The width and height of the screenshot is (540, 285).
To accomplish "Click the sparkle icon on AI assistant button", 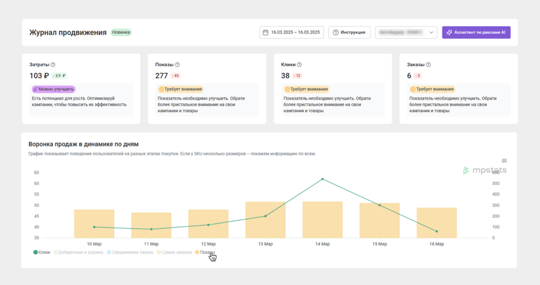I will pos(449,33).
